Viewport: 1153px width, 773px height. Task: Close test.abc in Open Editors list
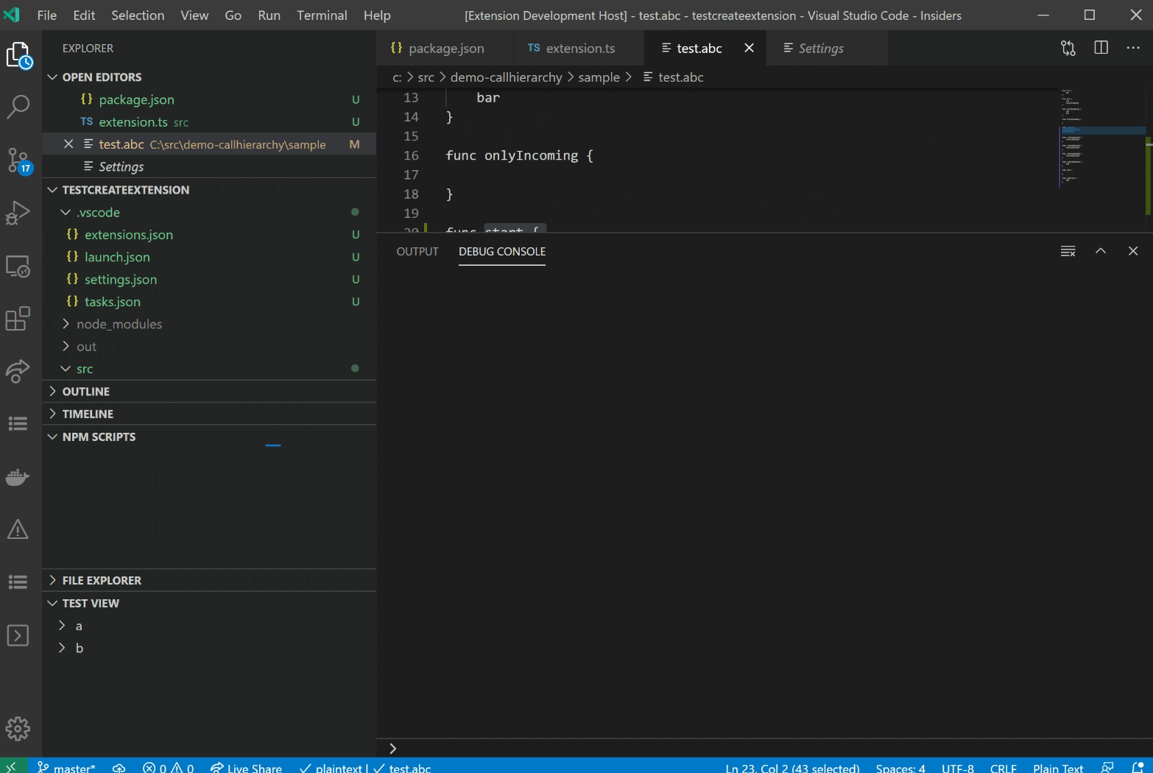pyautogui.click(x=68, y=144)
